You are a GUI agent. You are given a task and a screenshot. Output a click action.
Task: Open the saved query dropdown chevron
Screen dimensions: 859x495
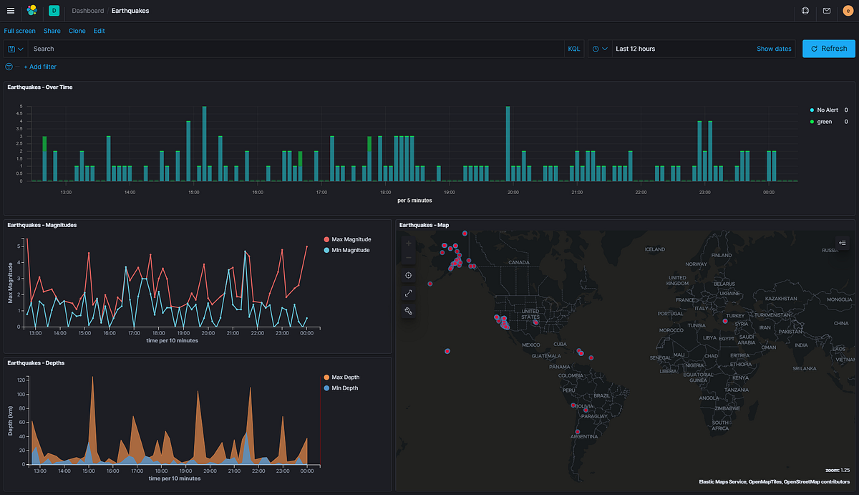tap(21, 48)
